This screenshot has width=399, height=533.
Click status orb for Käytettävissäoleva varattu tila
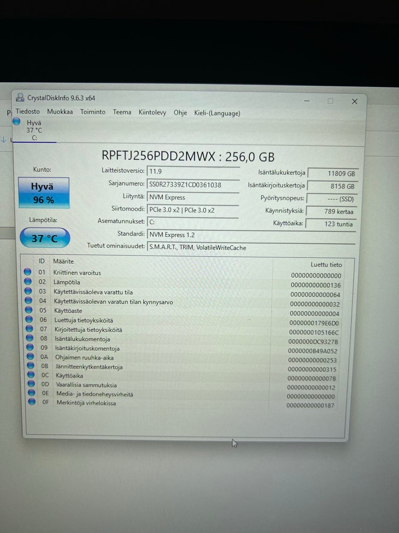click(x=28, y=291)
